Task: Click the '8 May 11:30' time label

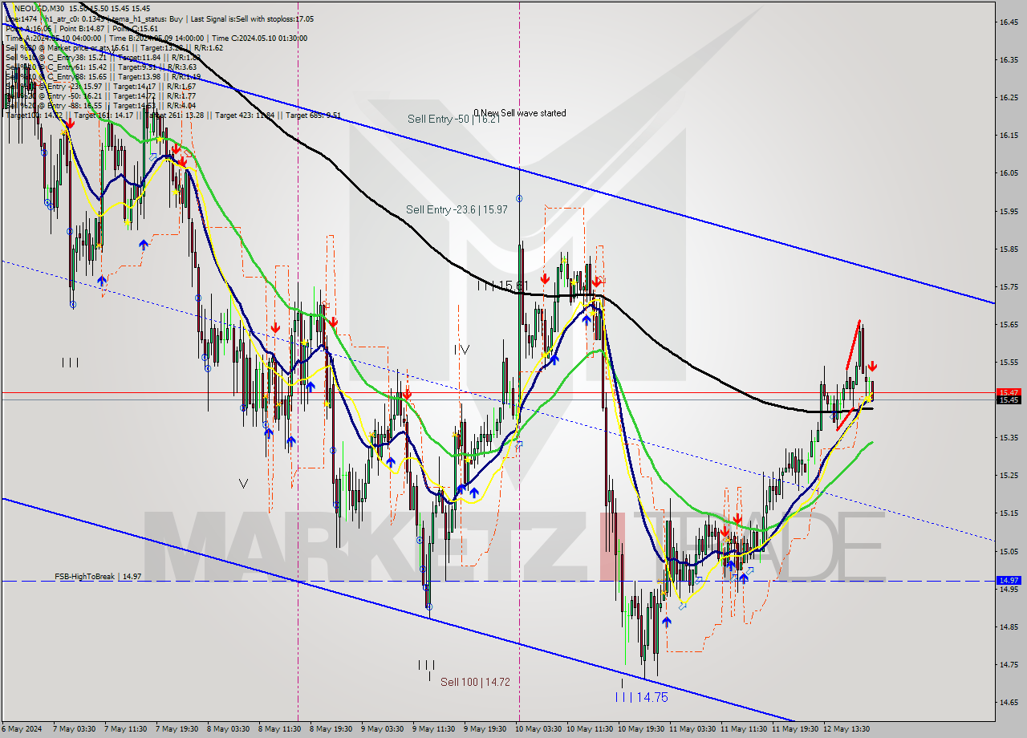Action: click(x=279, y=729)
